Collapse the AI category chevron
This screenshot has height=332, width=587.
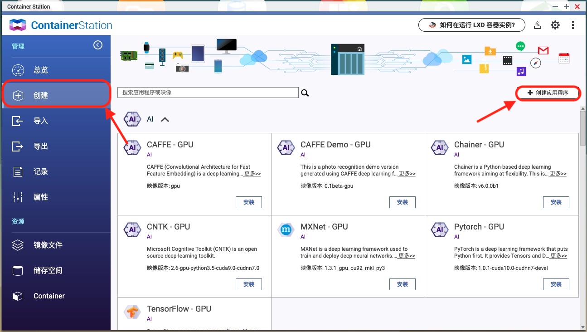coord(165,120)
